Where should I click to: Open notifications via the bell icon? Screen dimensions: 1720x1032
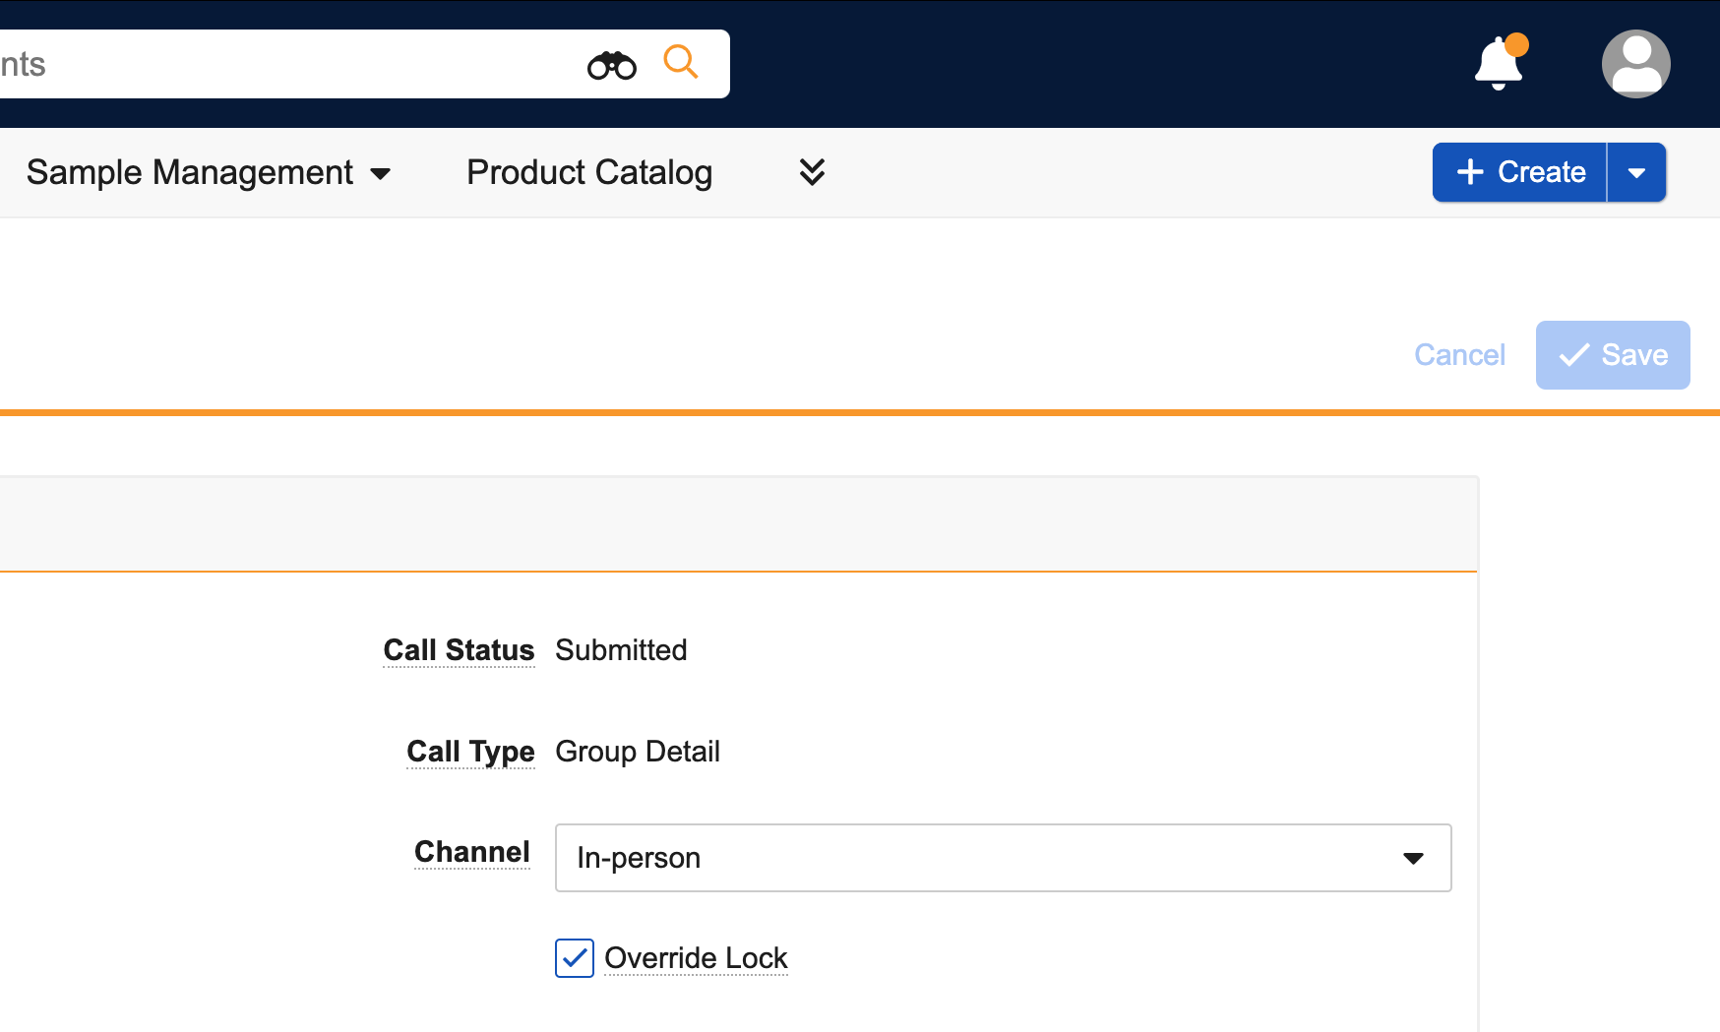point(1499,64)
